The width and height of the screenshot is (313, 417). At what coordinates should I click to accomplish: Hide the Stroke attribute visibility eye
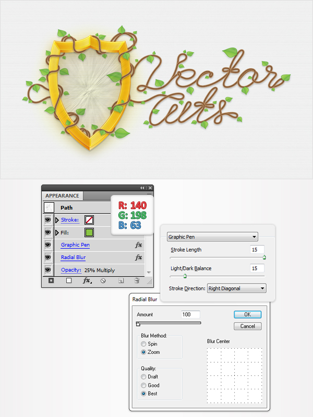click(x=48, y=220)
